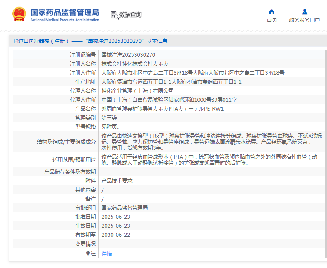
Task: Click agent name 钟化企业管理（上海）有限公司
Action: click(x=137, y=91)
